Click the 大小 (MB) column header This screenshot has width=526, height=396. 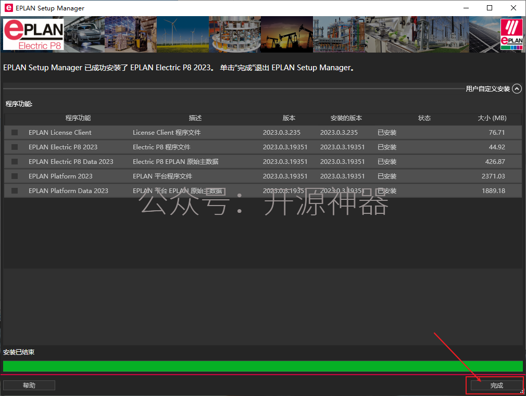pyautogui.click(x=492, y=118)
